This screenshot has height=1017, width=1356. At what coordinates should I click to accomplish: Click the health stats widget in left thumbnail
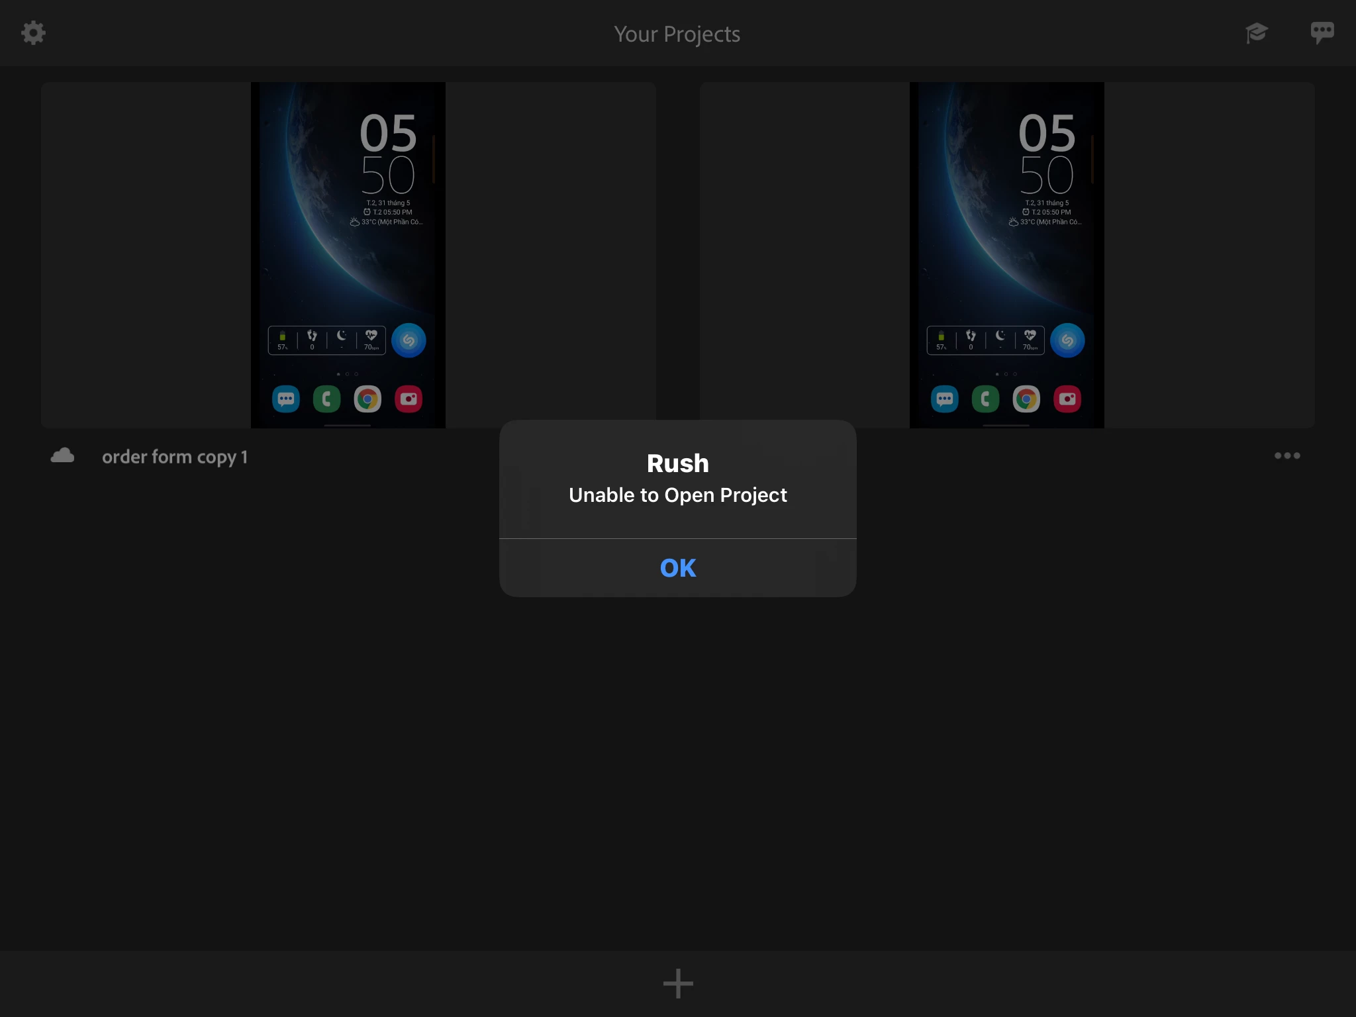(326, 340)
